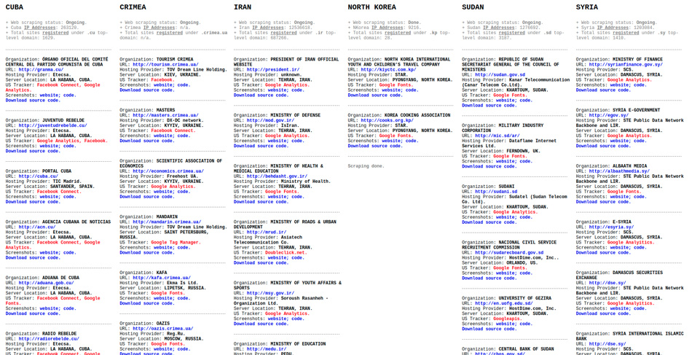View website screenshot for North Korea travel company
This screenshot has height=355, width=692.
pos(392,90)
